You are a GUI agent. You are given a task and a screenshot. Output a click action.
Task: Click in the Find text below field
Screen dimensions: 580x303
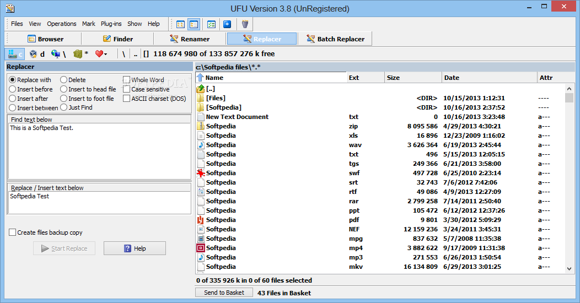tap(99, 151)
